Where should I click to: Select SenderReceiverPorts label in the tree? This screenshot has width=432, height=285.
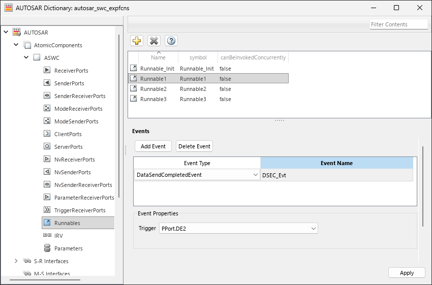pos(80,96)
